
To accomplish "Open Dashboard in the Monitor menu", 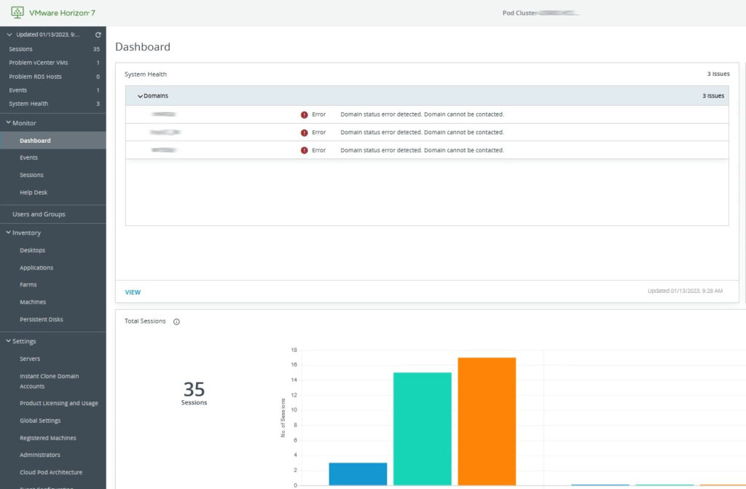I will coord(52,141).
